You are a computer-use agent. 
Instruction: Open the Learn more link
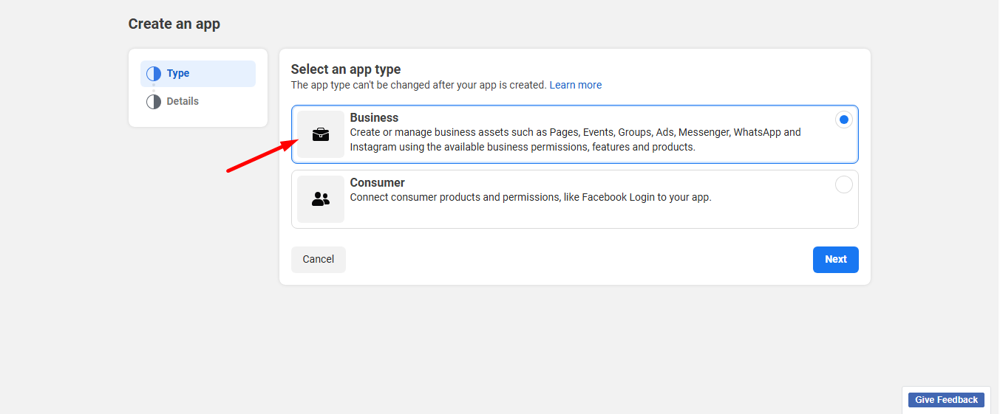tap(575, 86)
